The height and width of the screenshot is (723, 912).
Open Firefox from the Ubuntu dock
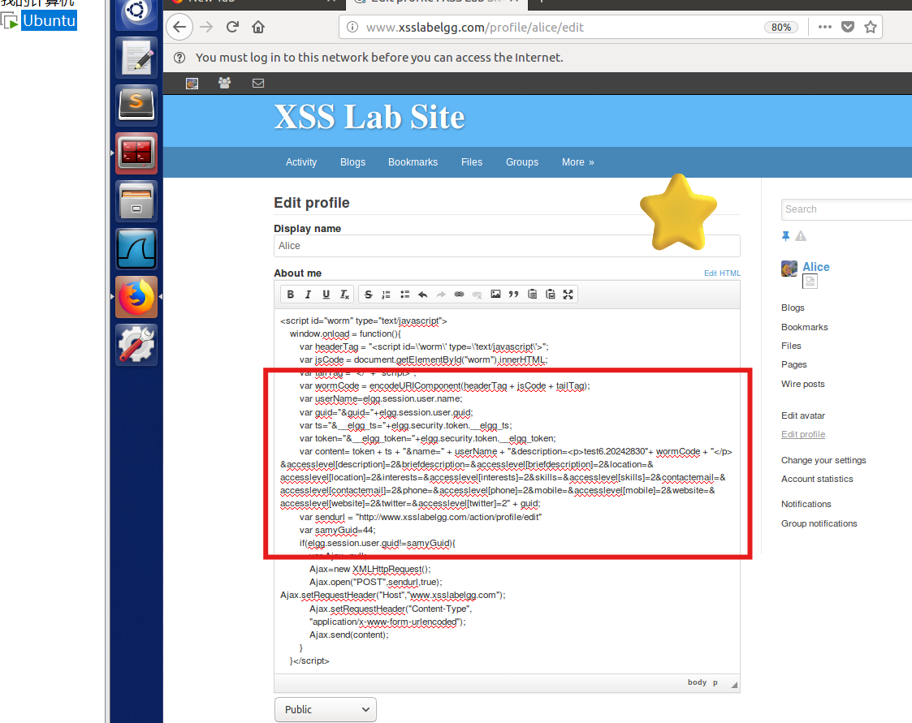tap(136, 297)
